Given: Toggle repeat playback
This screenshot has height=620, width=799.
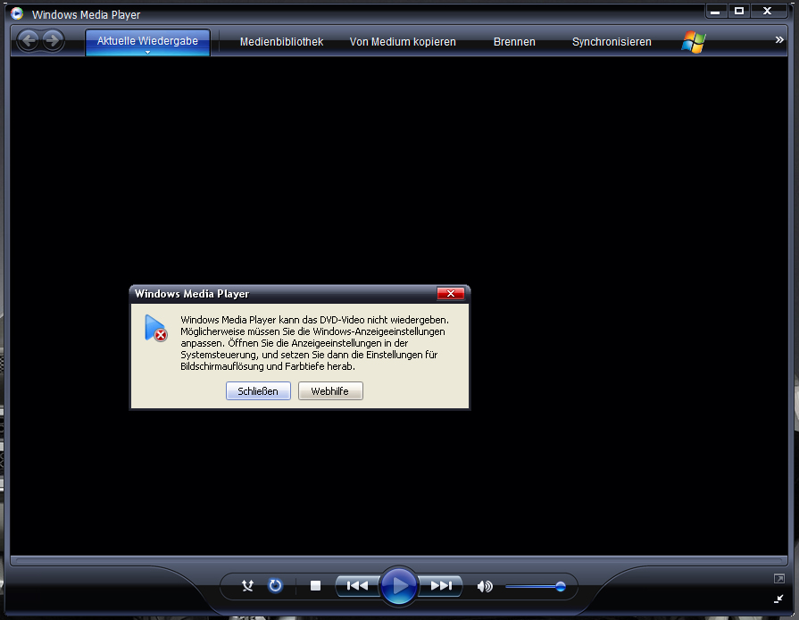Looking at the screenshot, I should point(275,585).
